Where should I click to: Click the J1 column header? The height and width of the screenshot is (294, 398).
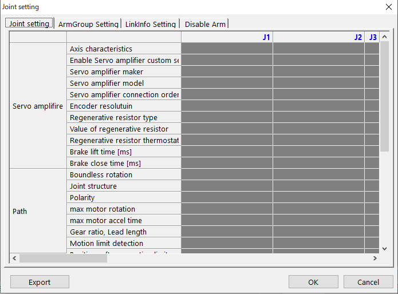point(227,37)
